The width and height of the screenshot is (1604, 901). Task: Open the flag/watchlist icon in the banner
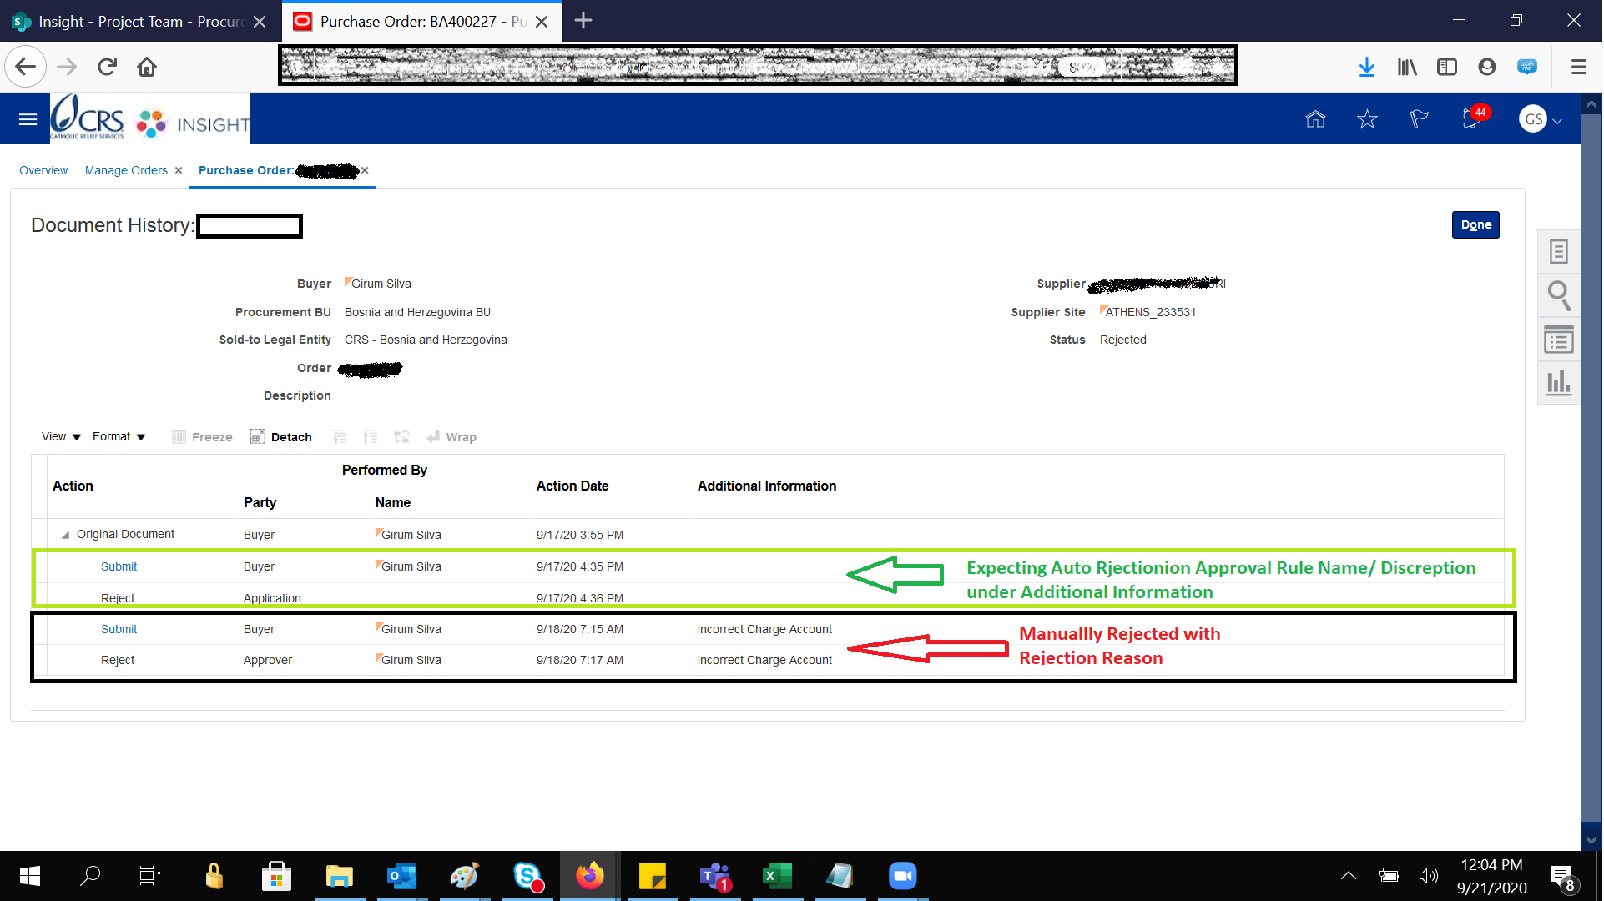click(1419, 119)
